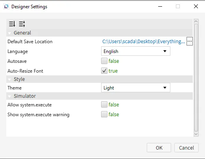Click the Cancel button

187,148
